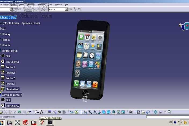Open the Outils menu
Viewport: 189px width, 126px height.
click(x=50, y=5)
